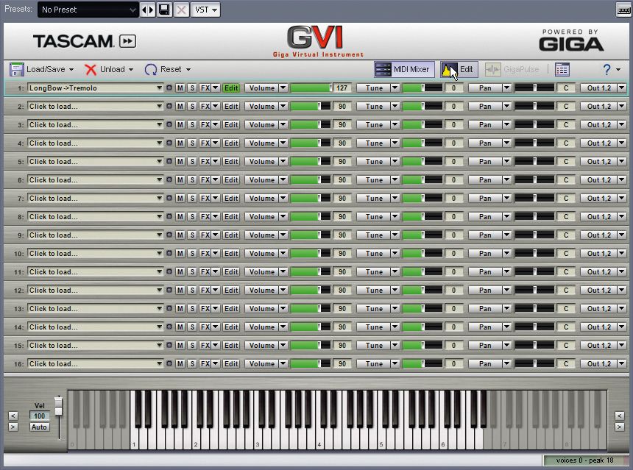Screen dimensions: 633x470
Task: Click the grid/list view icon near GigaPulse
Action: 562,70
